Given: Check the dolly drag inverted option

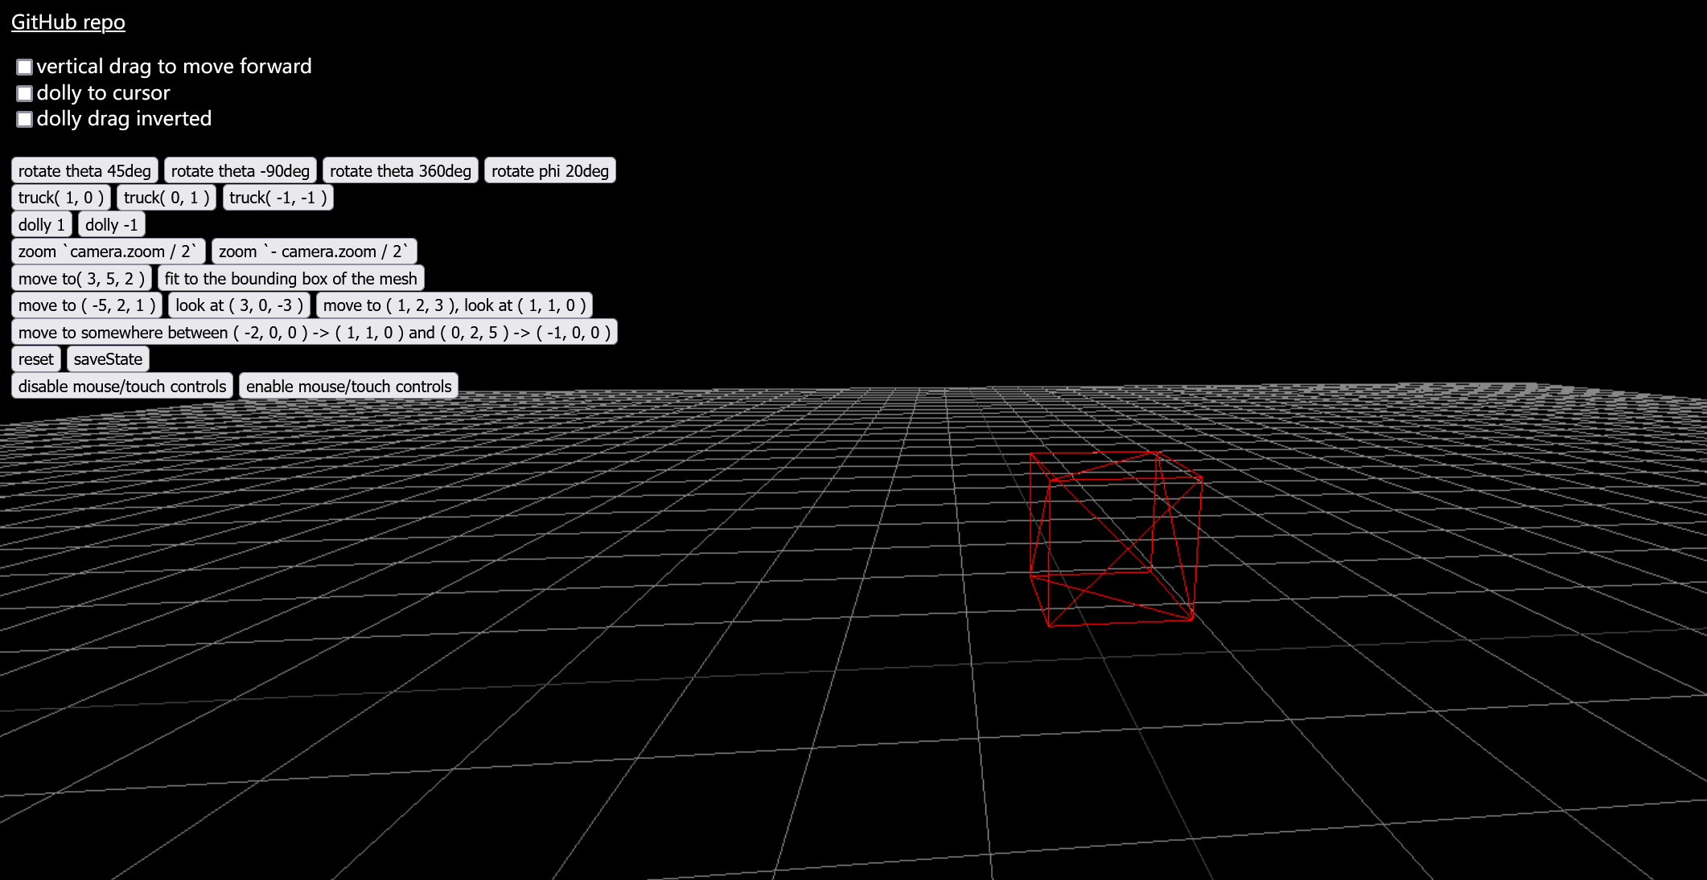Looking at the screenshot, I should click(x=25, y=119).
